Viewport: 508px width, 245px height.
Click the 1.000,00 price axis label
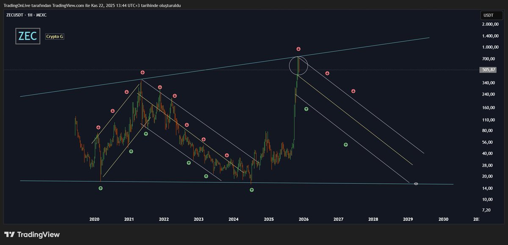point(490,47)
